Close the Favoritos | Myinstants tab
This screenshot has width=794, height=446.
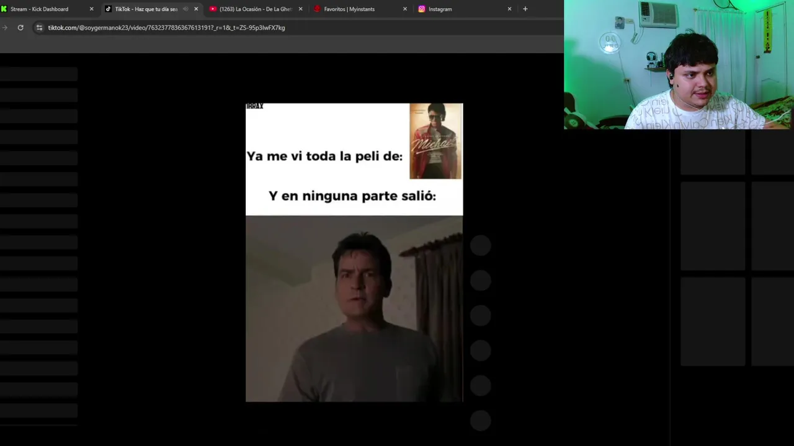click(405, 9)
